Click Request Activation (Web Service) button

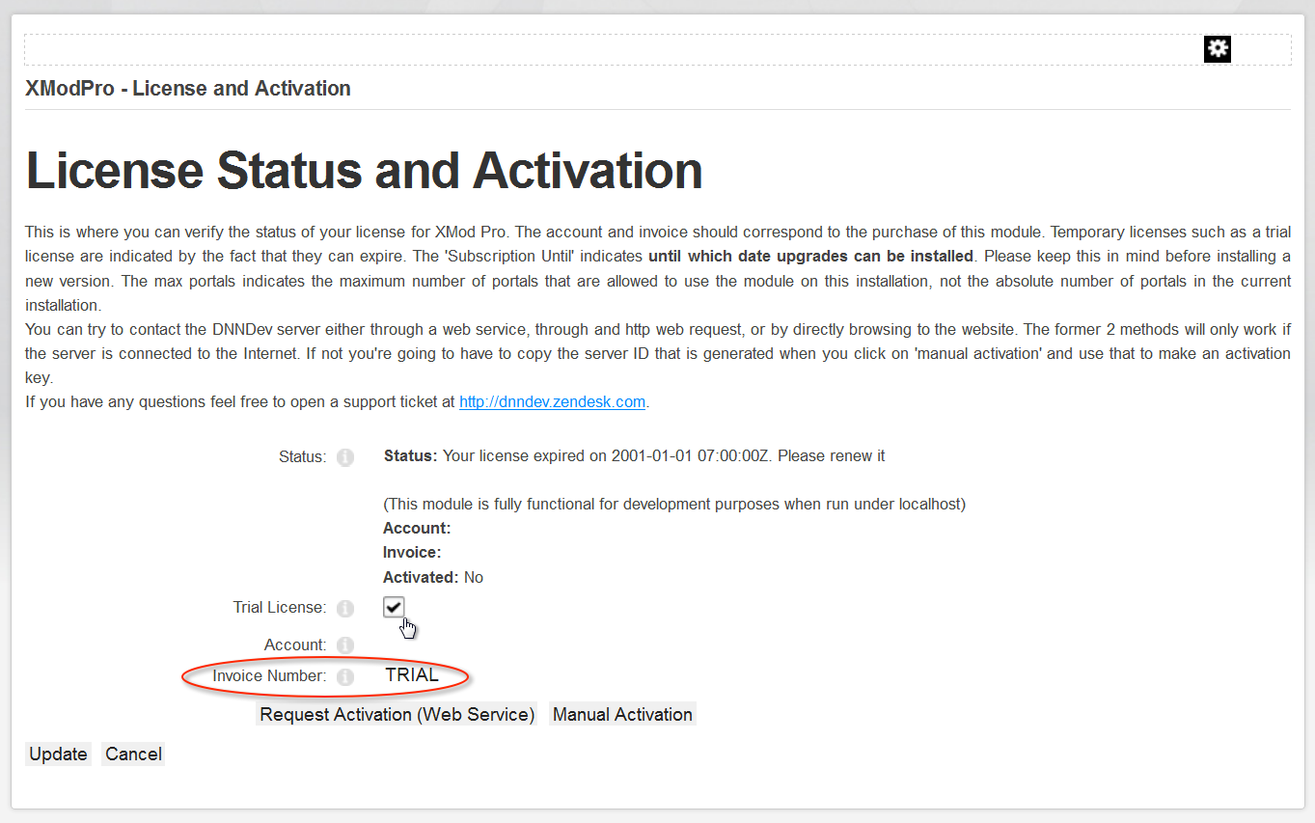click(397, 715)
